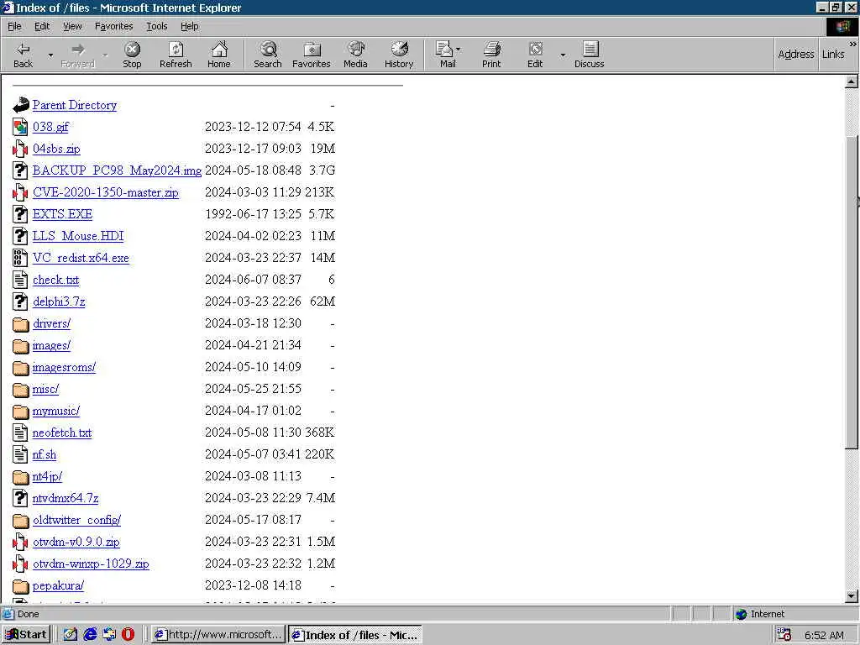Screen dimensions: 860x645
Task: Browse the imagesroms/ directory
Action: tap(64, 367)
